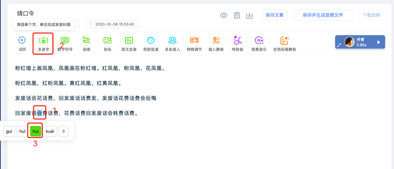Click the 2020-12-08 15:53:40 timestamp field

113,24
